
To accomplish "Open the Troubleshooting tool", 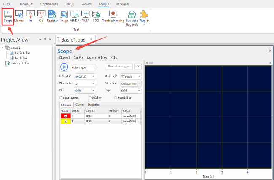I will click(113, 17).
